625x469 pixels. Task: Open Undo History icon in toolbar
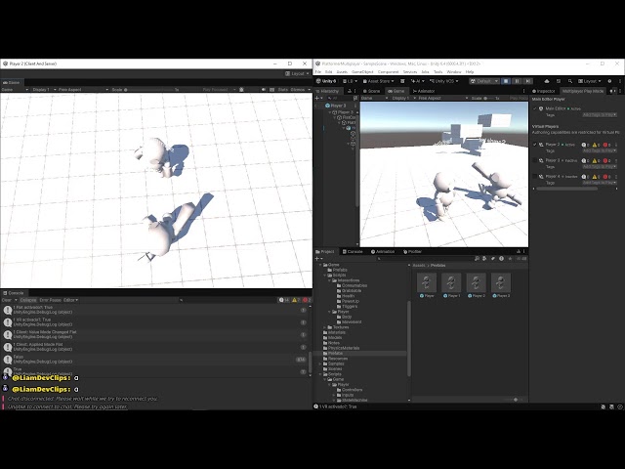click(x=559, y=81)
